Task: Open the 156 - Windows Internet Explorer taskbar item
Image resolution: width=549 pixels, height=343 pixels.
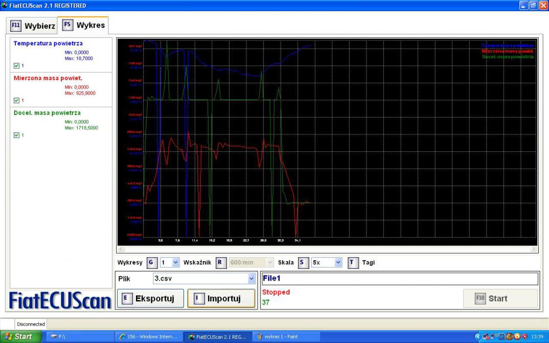Action: 147,337
